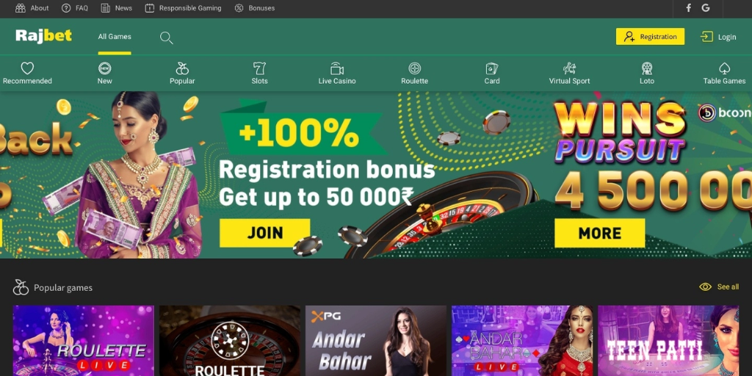Open the search magnifier icon
This screenshot has width=752, height=376.
167,38
